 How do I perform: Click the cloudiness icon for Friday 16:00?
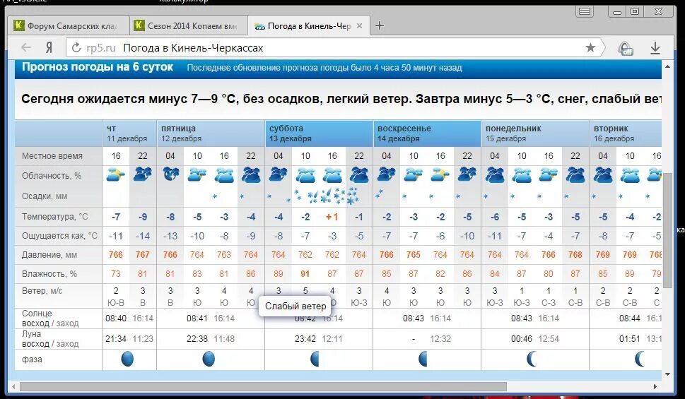[224, 176]
